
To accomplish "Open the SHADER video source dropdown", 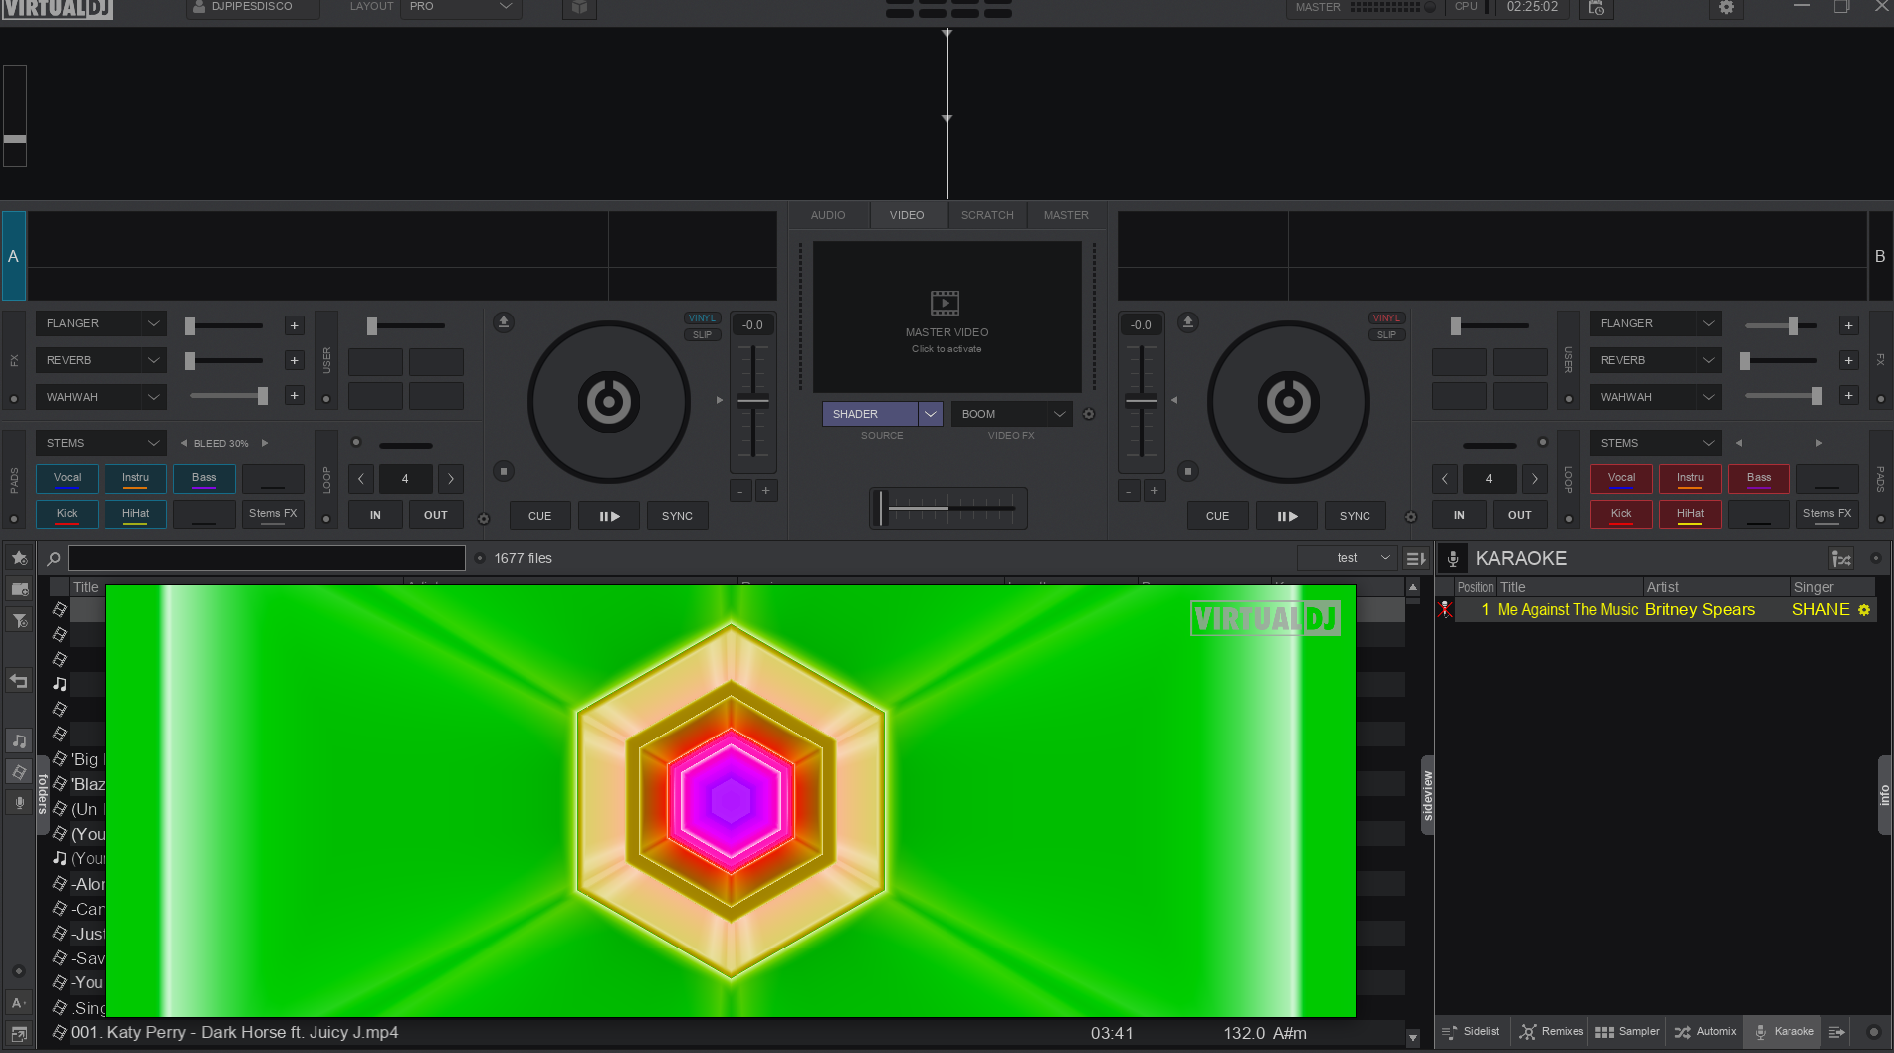I will click(930, 414).
